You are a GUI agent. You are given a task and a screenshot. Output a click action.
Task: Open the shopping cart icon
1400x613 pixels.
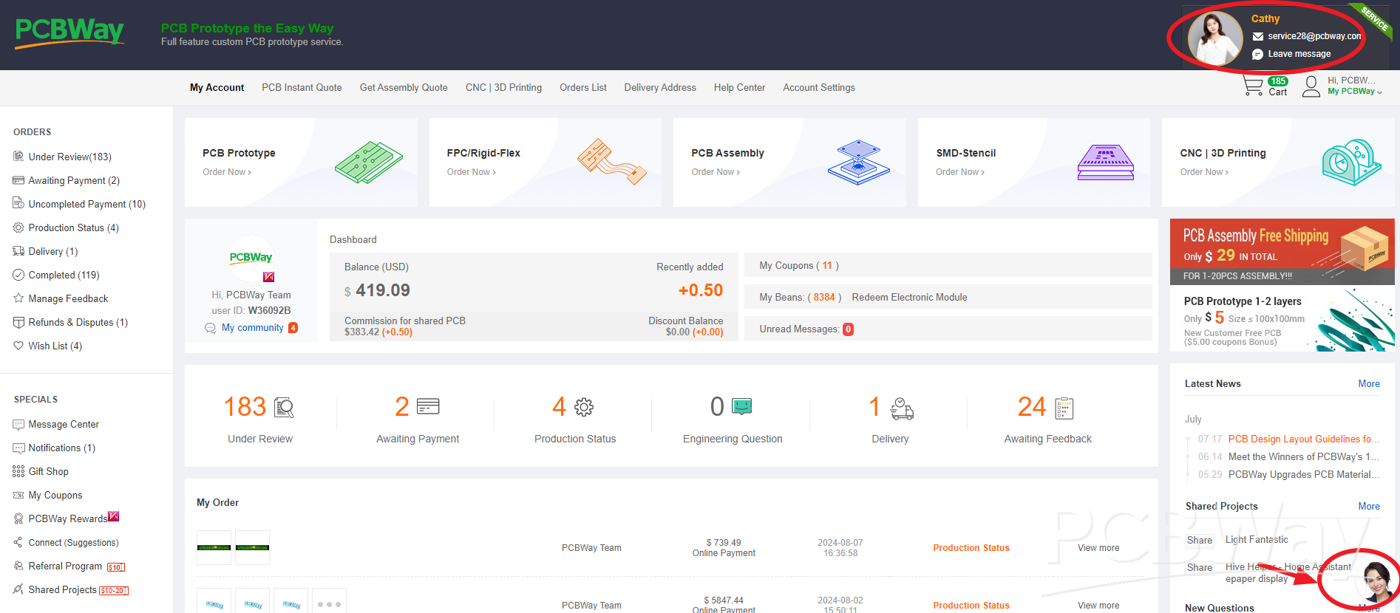coord(1253,86)
